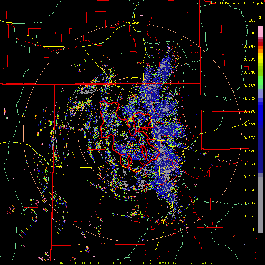Select the 0.360 scale value
Image resolution: width=265 pixels, height=265 pixels.
pos(249,190)
